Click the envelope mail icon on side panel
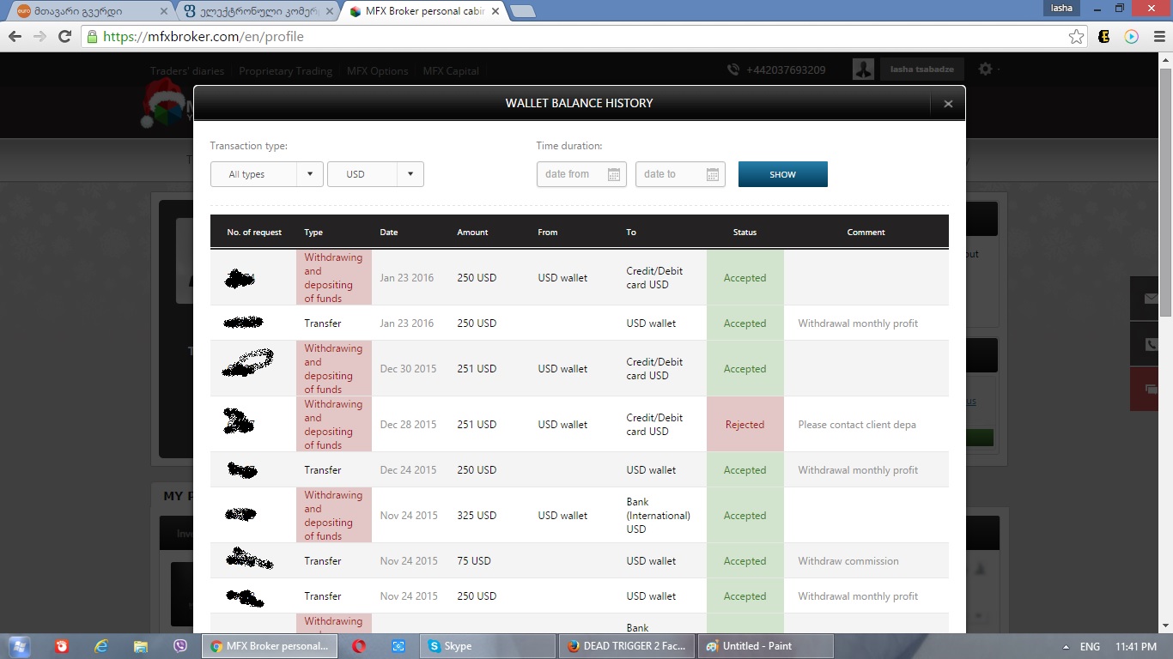The width and height of the screenshot is (1173, 659). 1152,299
